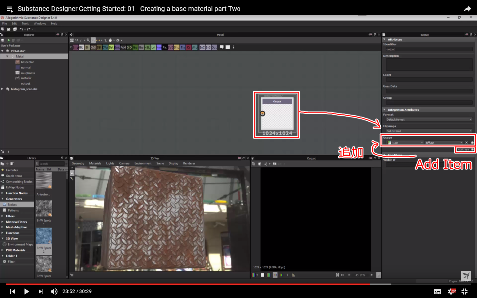This screenshot has width=477, height=298.
Task: Open YouTube settings gear
Action: point(452,292)
